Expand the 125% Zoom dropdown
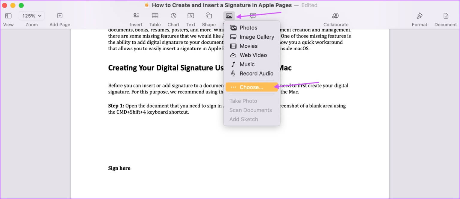460x199 pixels. click(31, 16)
